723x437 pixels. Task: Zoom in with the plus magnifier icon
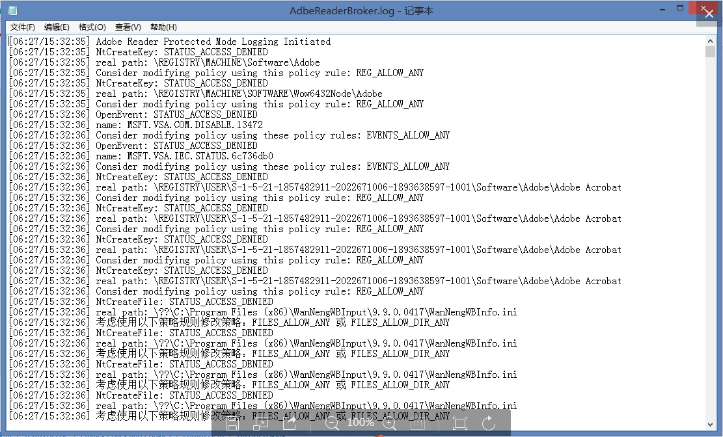coord(390,423)
